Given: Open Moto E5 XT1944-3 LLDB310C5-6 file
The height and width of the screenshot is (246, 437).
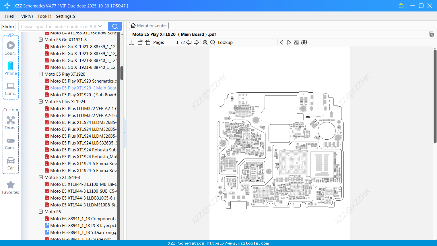Looking at the screenshot, I should pyautogui.click(x=81, y=198).
